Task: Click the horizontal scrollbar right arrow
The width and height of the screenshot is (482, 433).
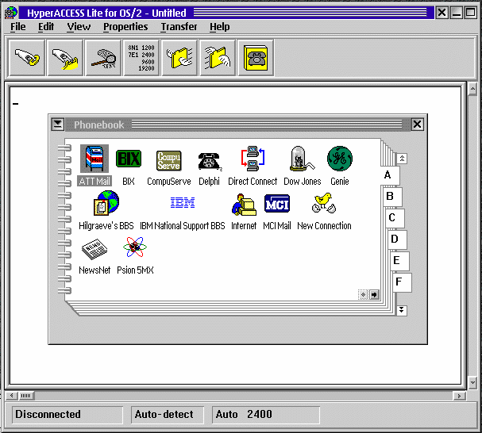Action: [459, 396]
